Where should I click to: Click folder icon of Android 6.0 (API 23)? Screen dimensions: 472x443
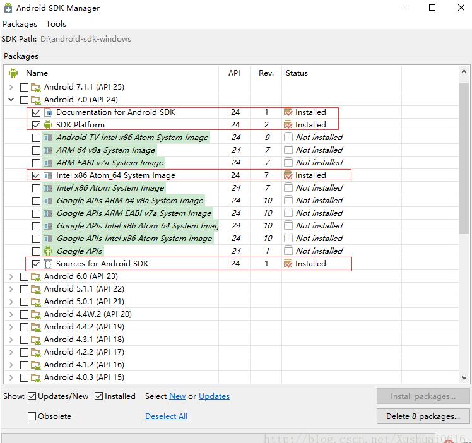[x=36, y=276]
